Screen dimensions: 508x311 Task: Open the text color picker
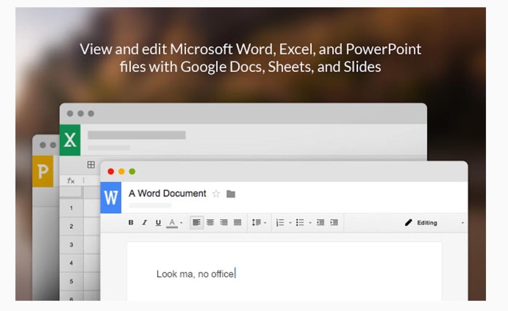pyautogui.click(x=172, y=223)
